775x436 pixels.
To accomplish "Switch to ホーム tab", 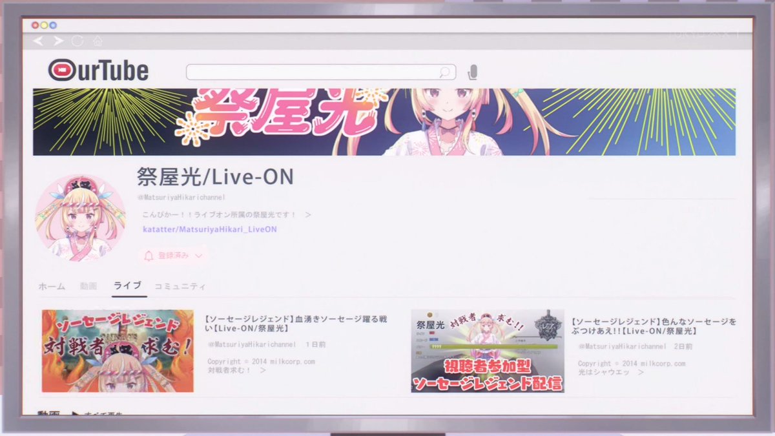I will click(x=52, y=286).
